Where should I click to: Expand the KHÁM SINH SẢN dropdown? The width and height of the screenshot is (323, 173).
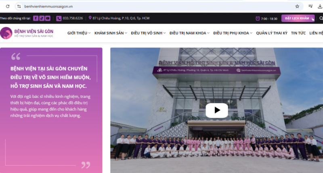pos(111,33)
